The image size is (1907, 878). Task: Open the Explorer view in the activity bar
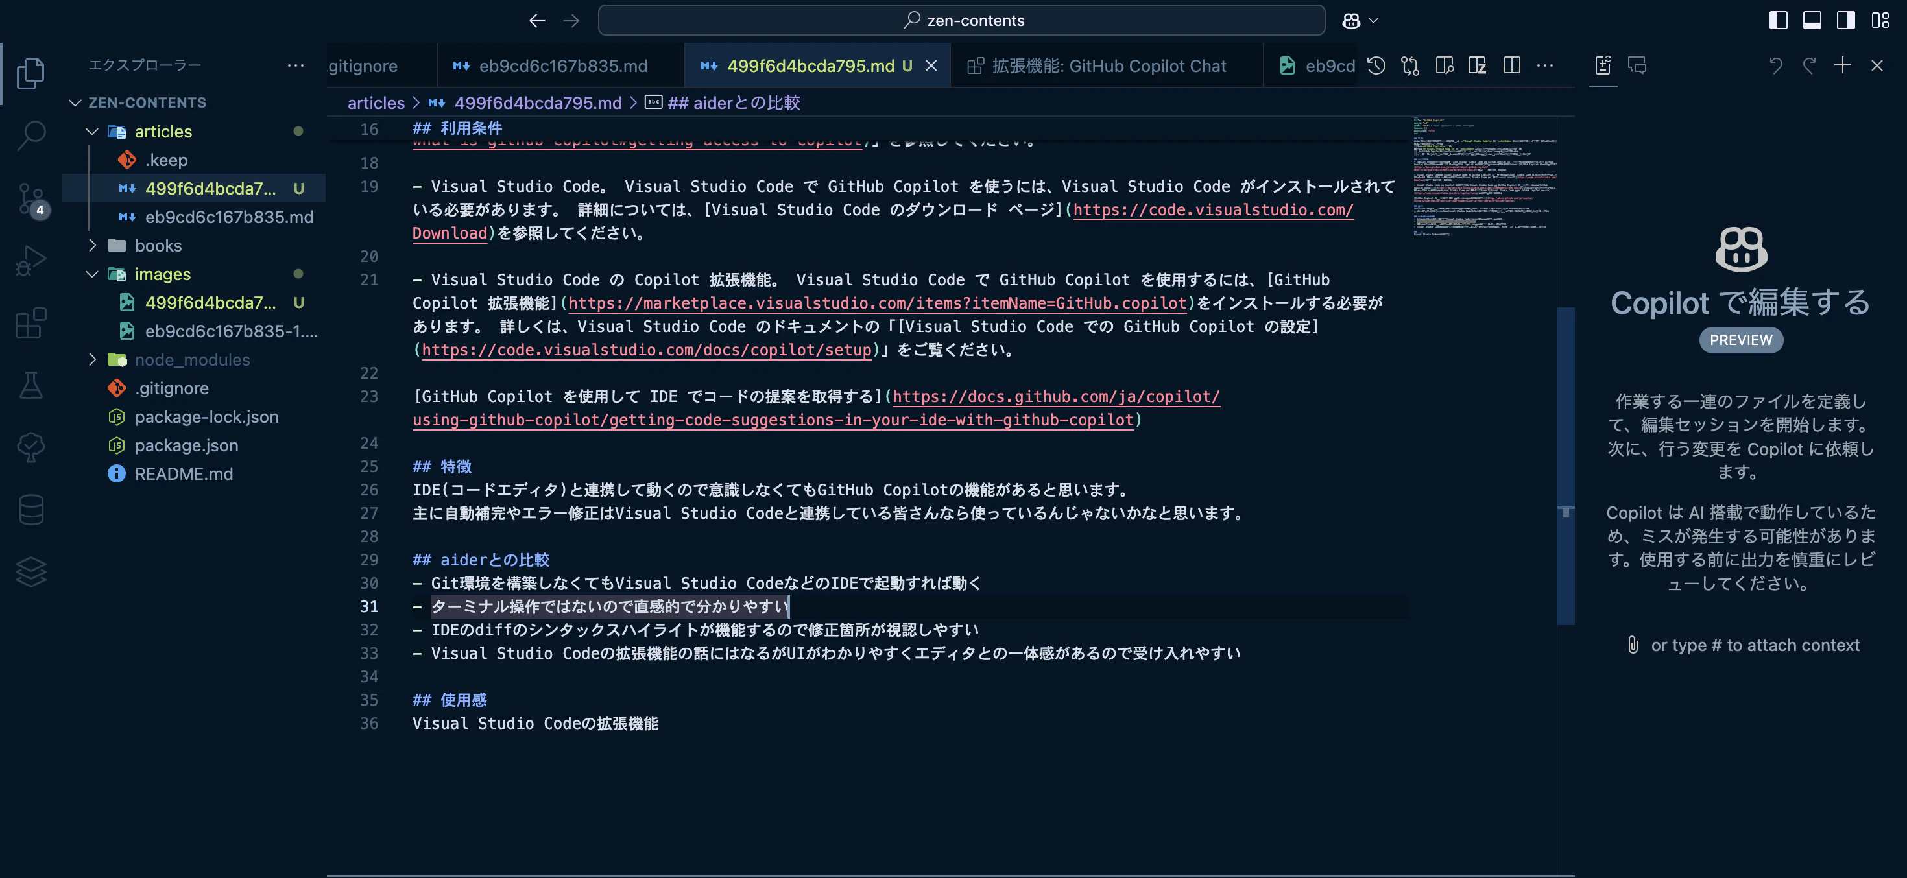point(30,73)
